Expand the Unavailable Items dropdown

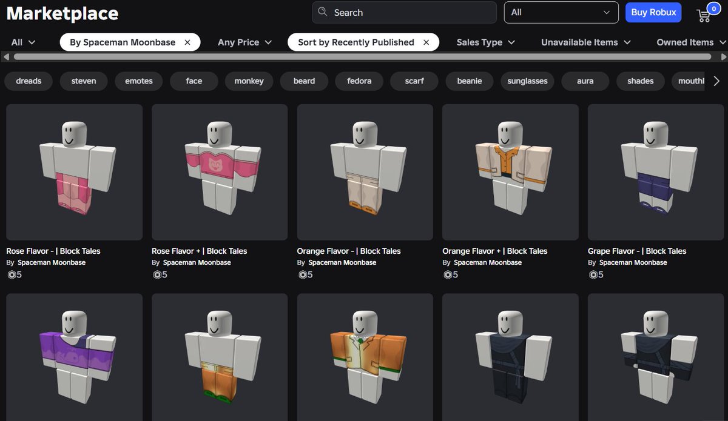[x=586, y=42]
